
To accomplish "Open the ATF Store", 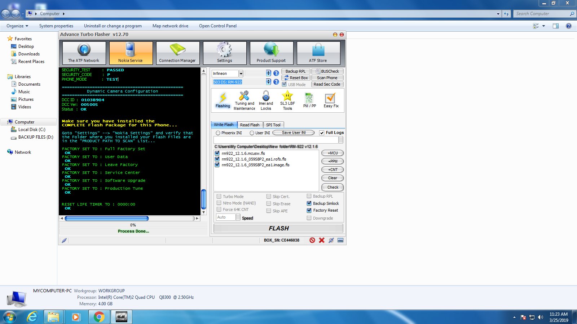I will click(318, 53).
